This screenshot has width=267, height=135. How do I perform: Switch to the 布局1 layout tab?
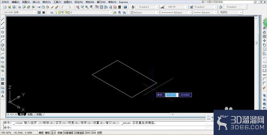(30, 115)
